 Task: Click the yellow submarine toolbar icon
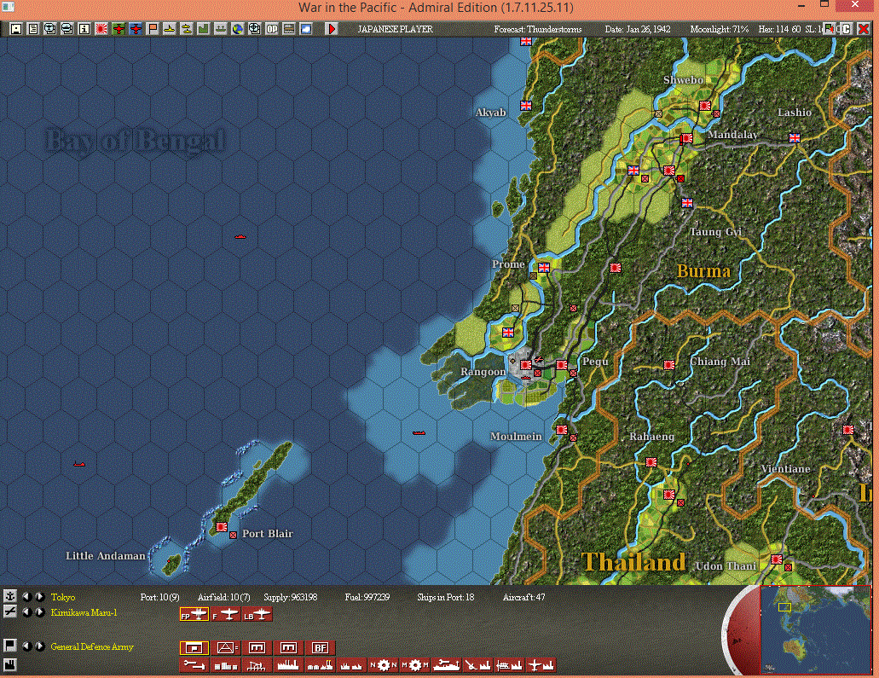[x=186, y=29]
